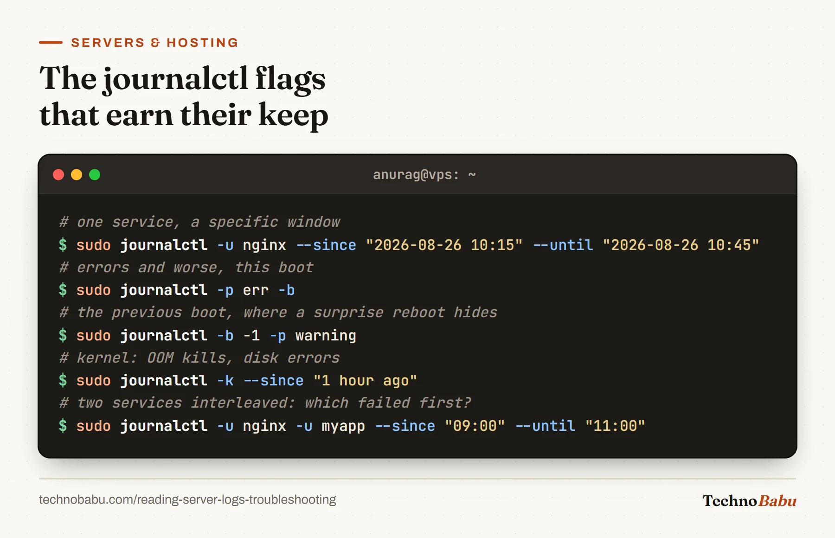Click '--until' in the last command
This screenshot has height=538, width=835.
(x=546, y=426)
